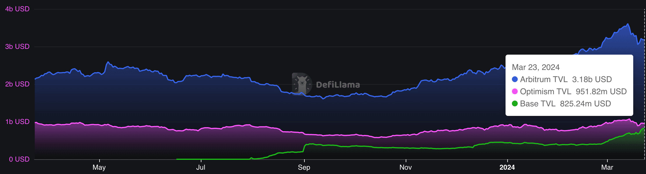
Task: Select the 951.82m USD Optimism value
Action: click(x=601, y=91)
